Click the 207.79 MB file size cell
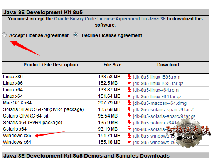The image size is (214, 158). coord(109,103)
